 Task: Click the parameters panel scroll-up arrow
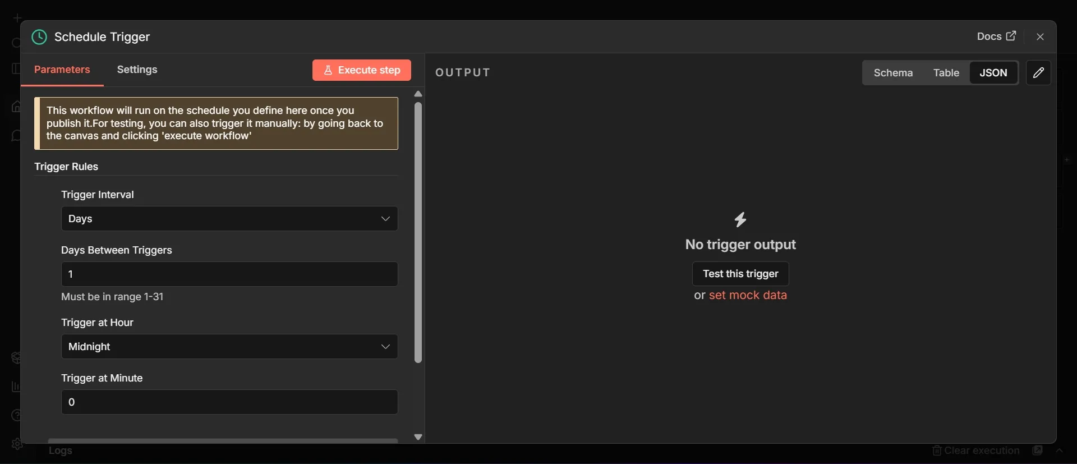(418, 94)
